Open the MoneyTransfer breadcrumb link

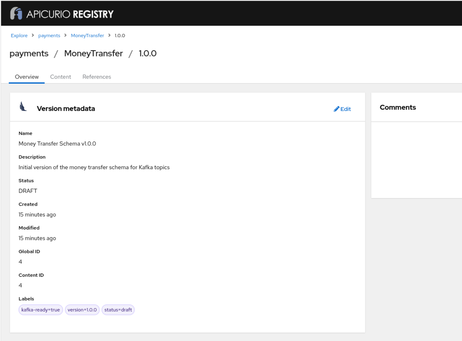click(x=87, y=36)
